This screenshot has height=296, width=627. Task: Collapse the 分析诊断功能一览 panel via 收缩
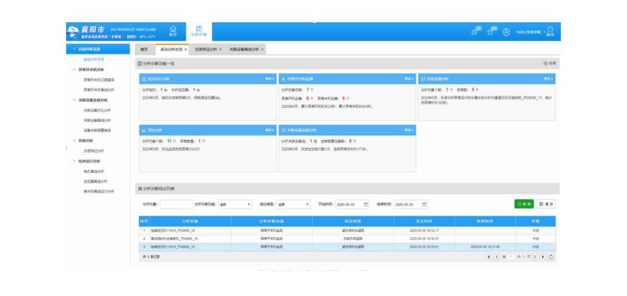point(549,63)
